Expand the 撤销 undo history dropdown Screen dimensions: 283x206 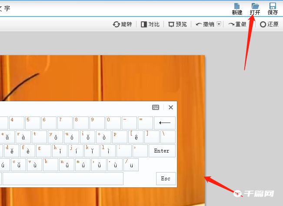219,24
